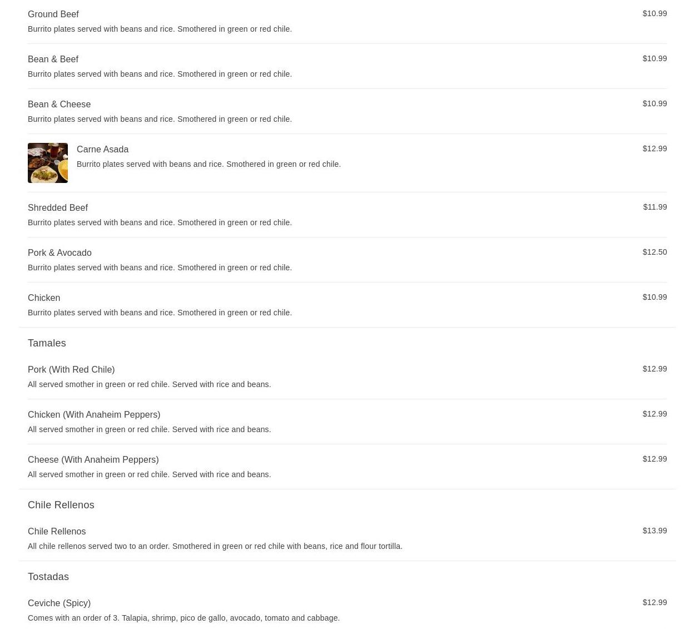Select the Ceviche (Spicy) tostada item
The image size is (695, 629).
(x=347, y=610)
